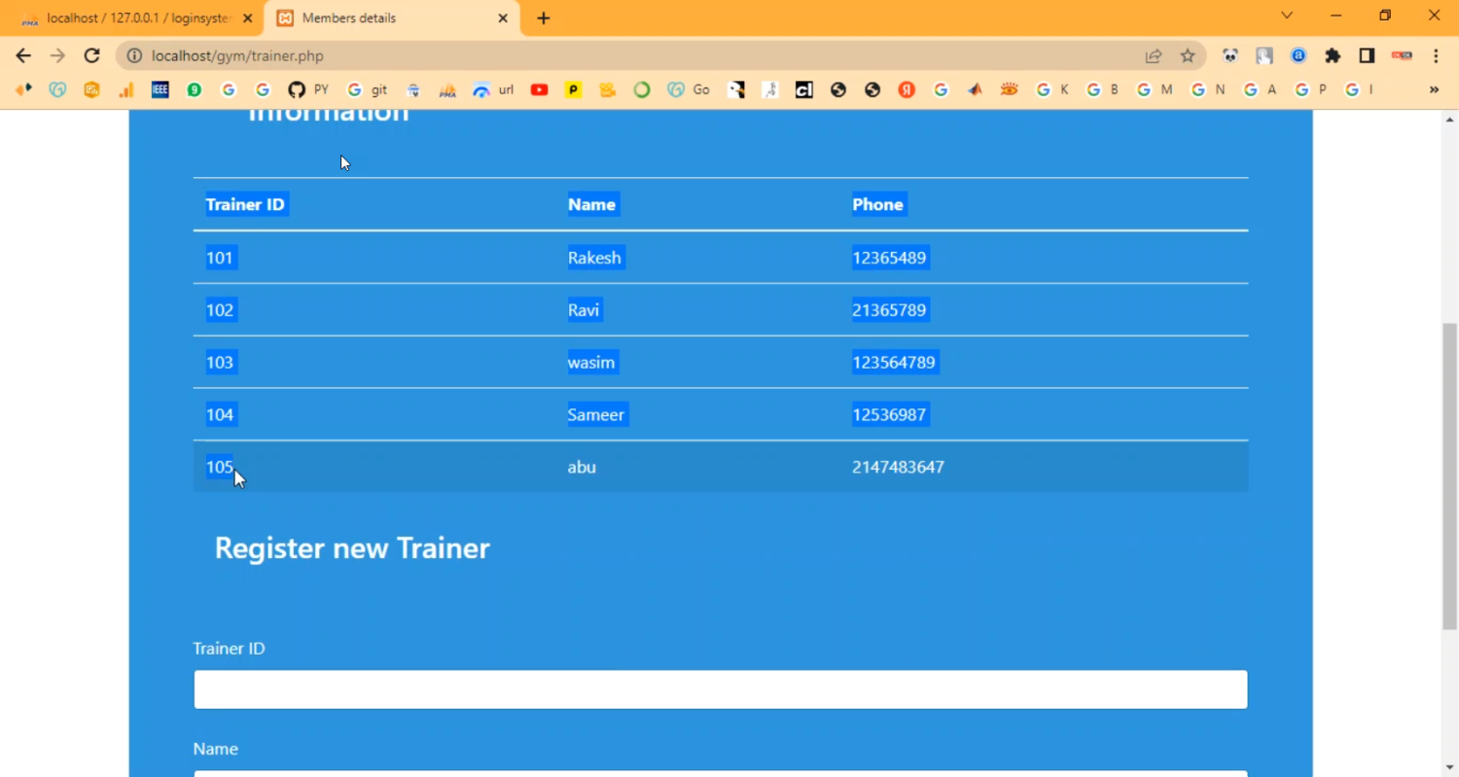Open the 'url' bookmark
The width and height of the screenshot is (1459, 777).
pyautogui.click(x=493, y=89)
